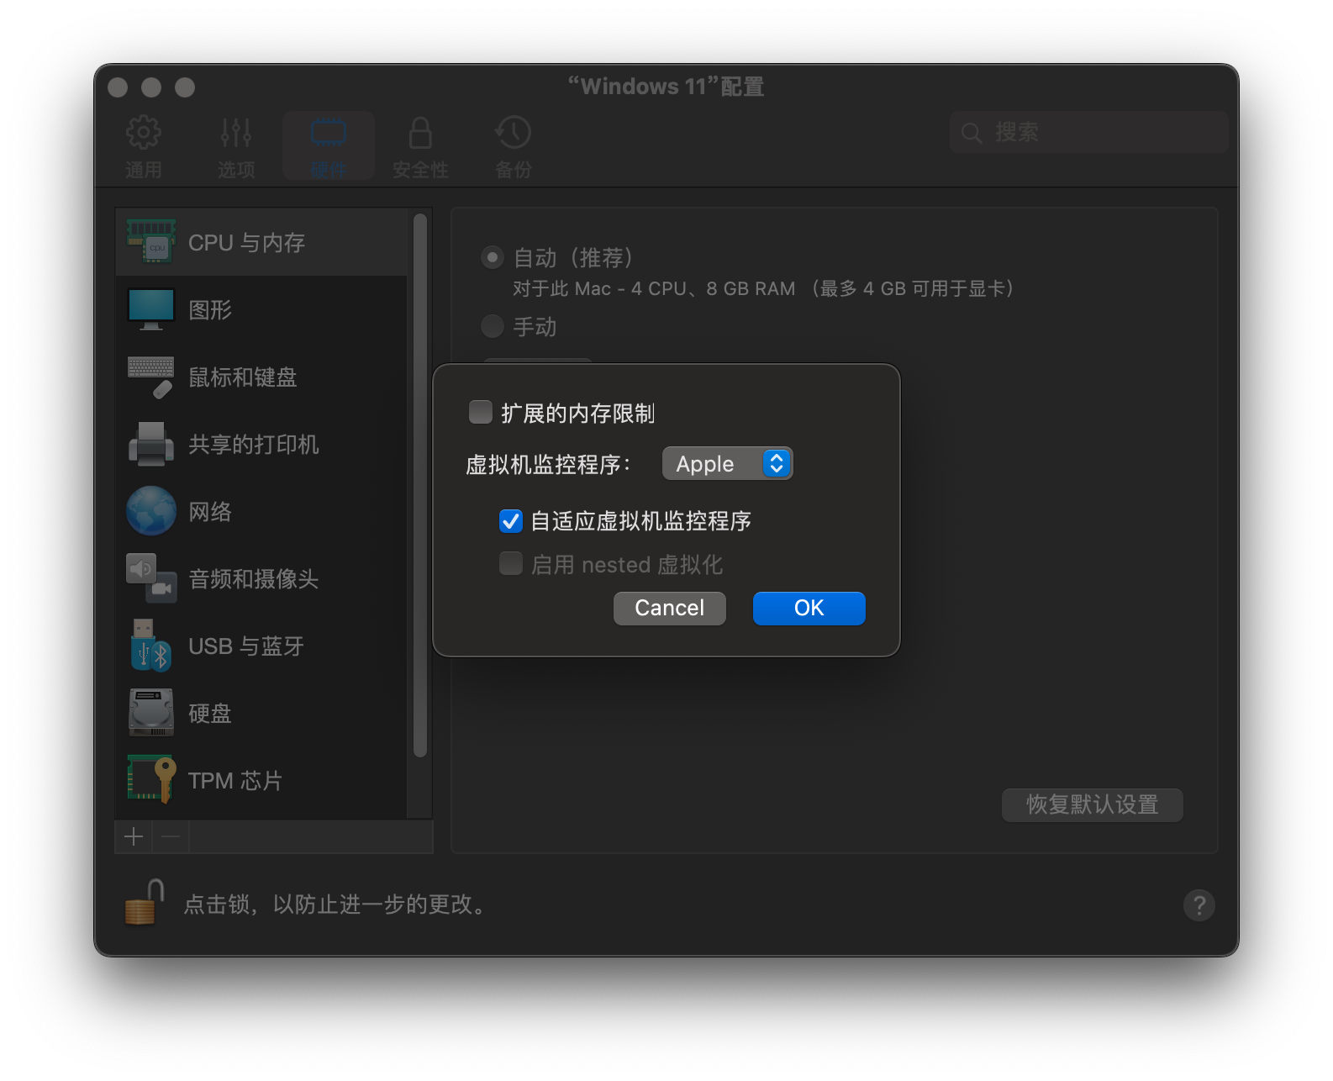The width and height of the screenshot is (1333, 1081).
Task: Click the 通用 gear icon
Action: [x=144, y=132]
